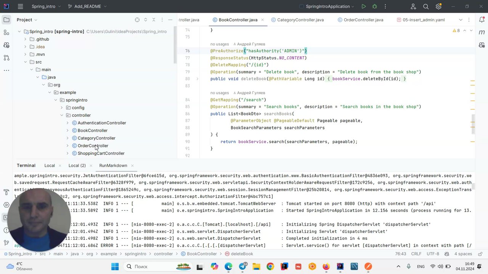The height and width of the screenshot is (274, 488).
Task: Open the Windows Start menu
Action: coord(115,266)
